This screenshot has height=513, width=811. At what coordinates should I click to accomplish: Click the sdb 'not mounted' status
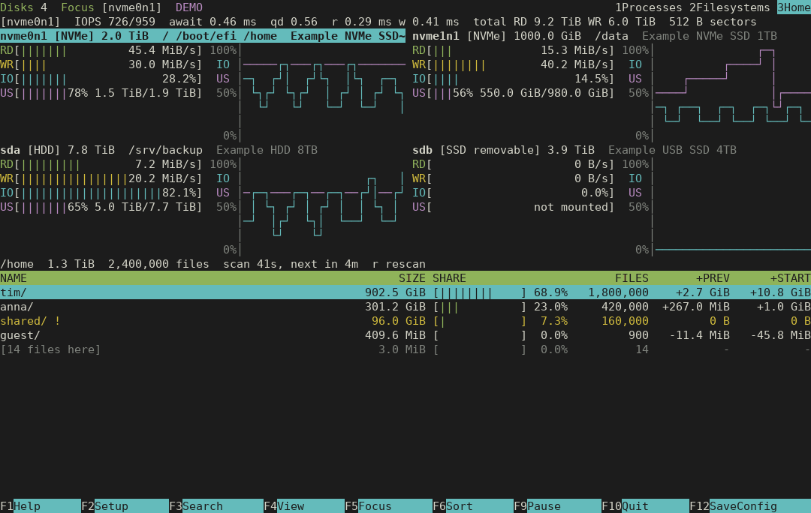pos(571,207)
